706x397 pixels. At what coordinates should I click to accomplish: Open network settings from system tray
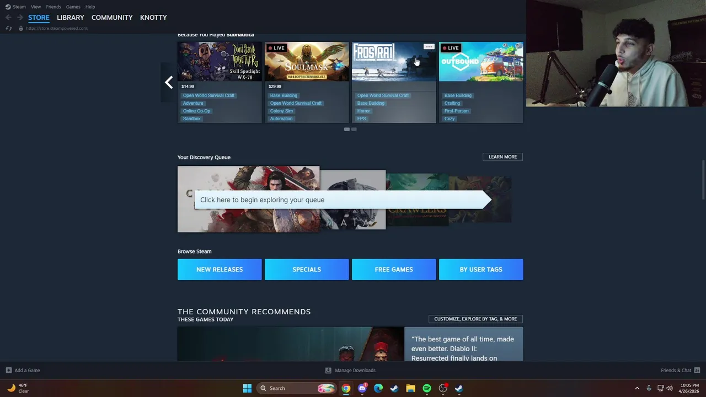pos(660,388)
